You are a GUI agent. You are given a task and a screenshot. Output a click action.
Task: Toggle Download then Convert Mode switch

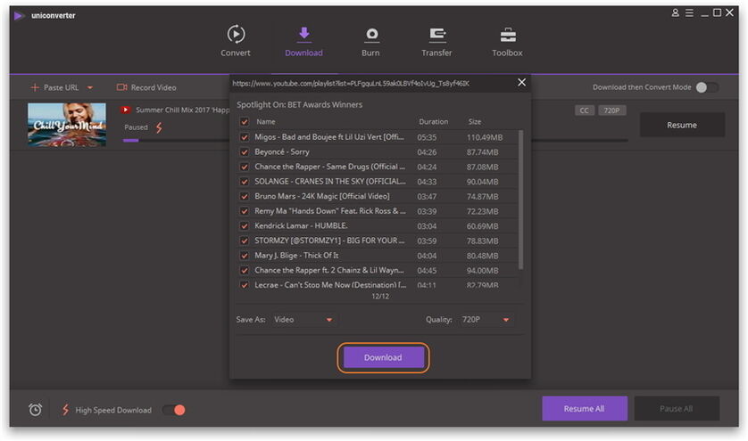pos(707,87)
